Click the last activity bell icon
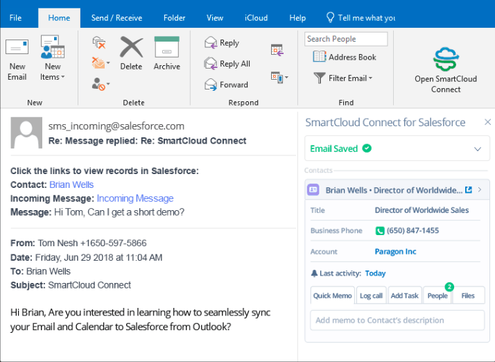This screenshot has height=362, width=495. pyautogui.click(x=314, y=273)
